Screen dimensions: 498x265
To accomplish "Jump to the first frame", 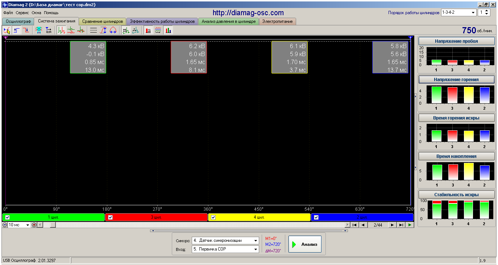I will click(x=355, y=225).
